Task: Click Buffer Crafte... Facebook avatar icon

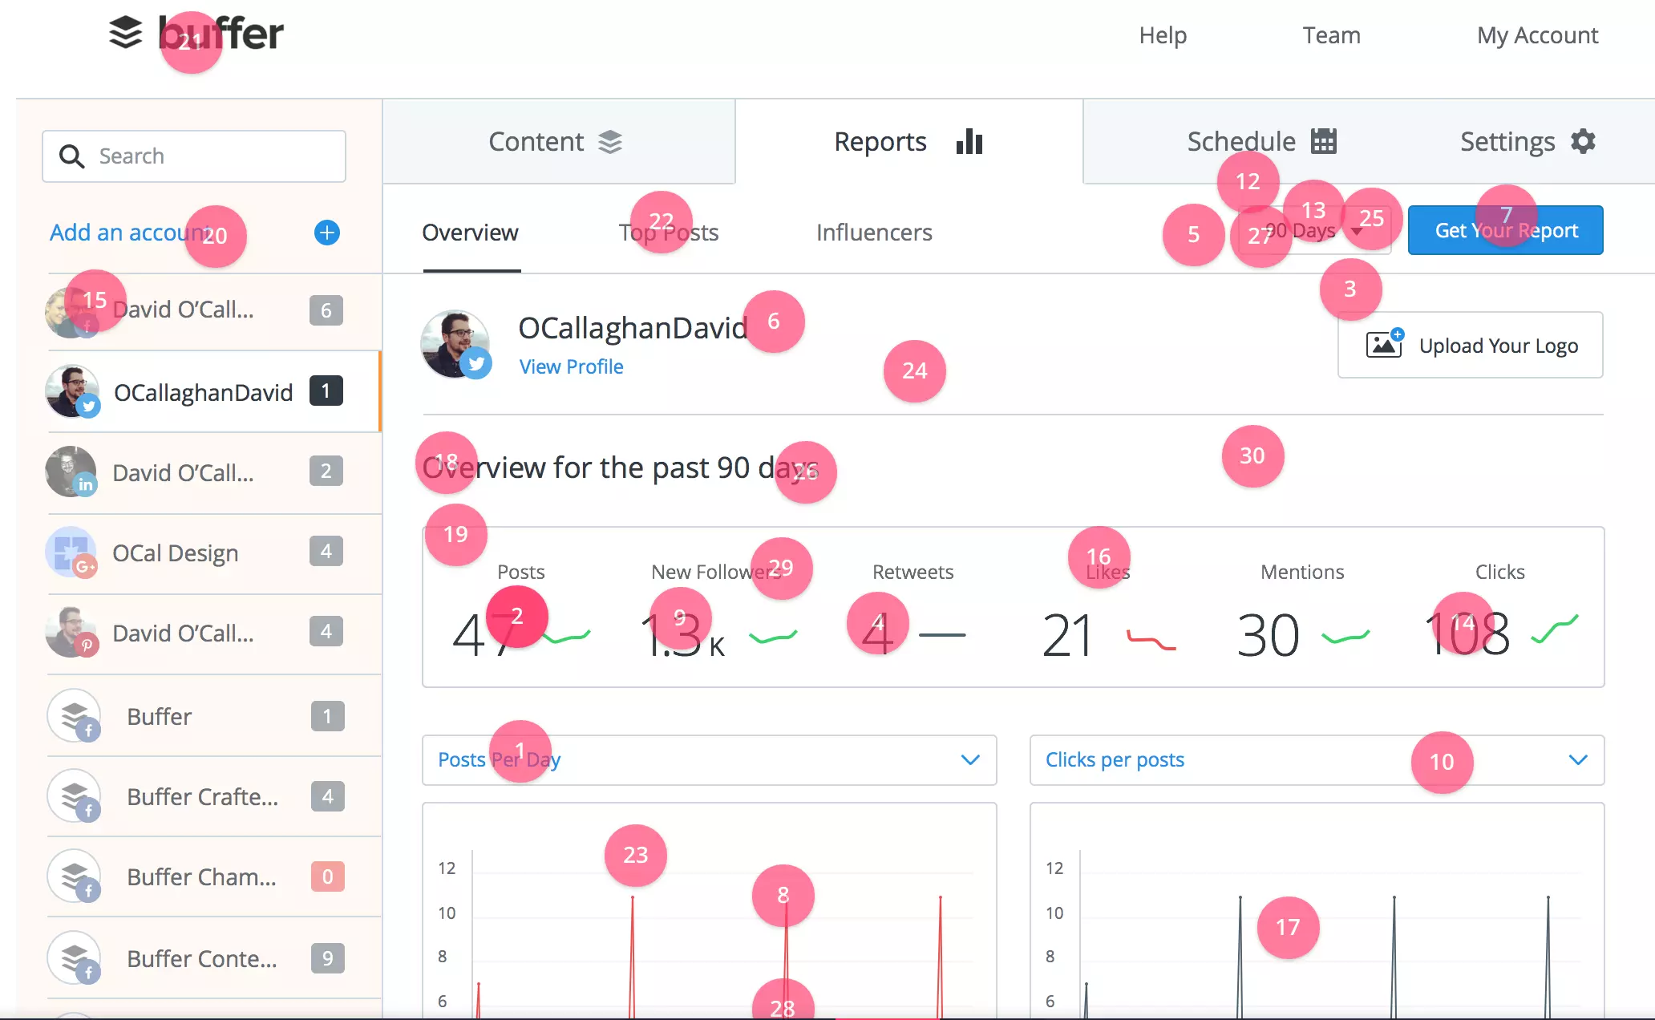Action: coord(74,795)
